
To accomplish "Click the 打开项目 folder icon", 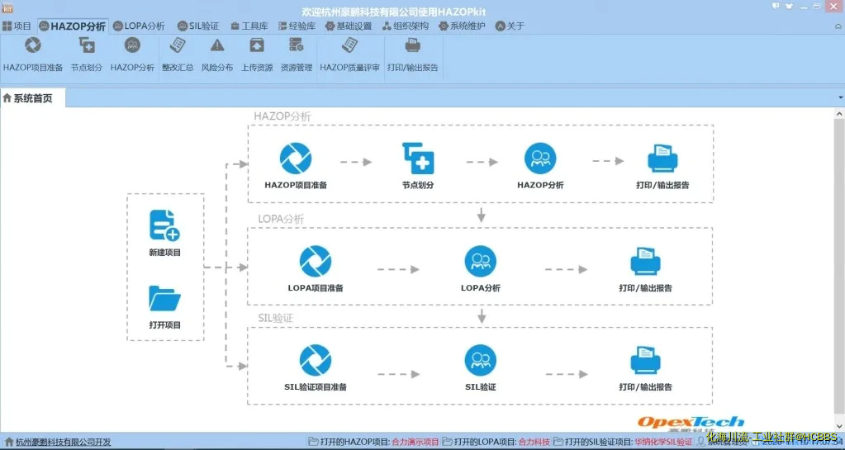I will [x=164, y=299].
